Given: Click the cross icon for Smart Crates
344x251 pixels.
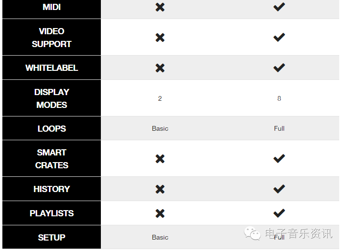Looking at the screenshot, I should (x=160, y=159).
